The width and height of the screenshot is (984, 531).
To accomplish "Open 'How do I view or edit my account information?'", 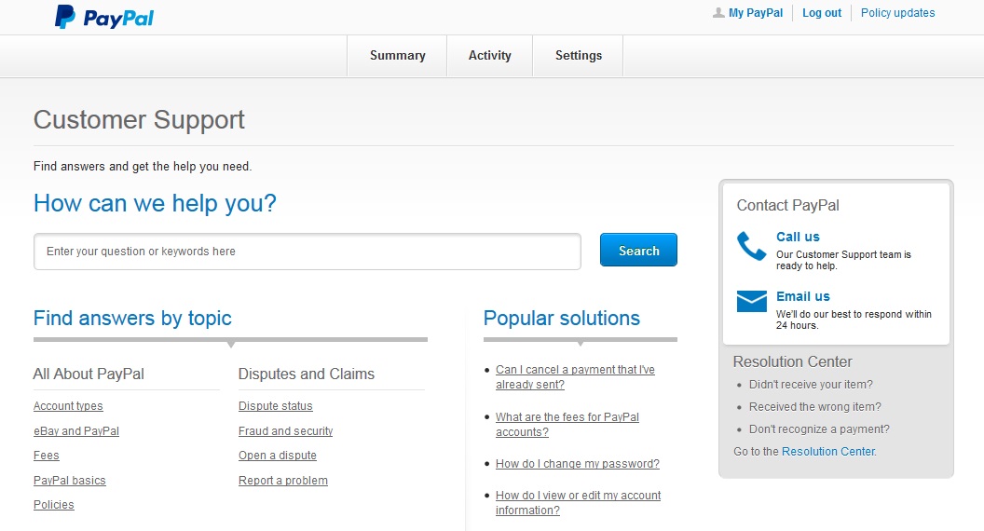I will [x=578, y=503].
